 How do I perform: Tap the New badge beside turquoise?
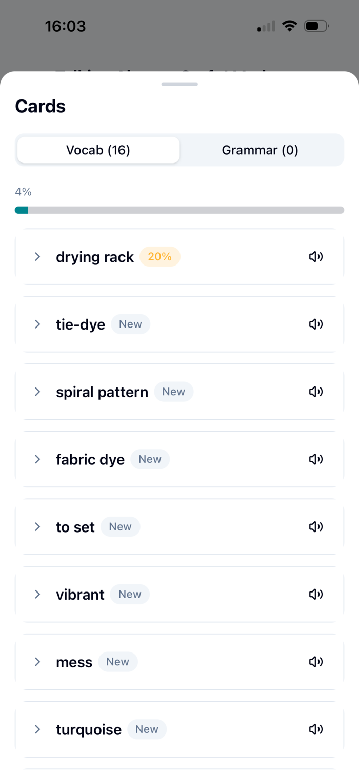pyautogui.click(x=147, y=729)
